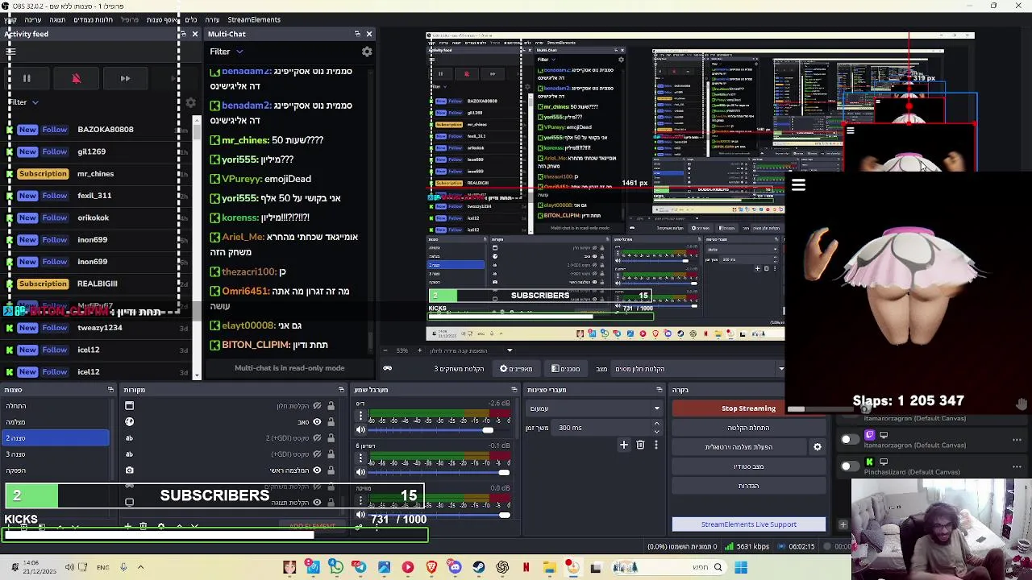The height and width of the screenshot is (580, 1032).
Task: Open options for Twitch itamarorzagron output
Action: (1017, 440)
